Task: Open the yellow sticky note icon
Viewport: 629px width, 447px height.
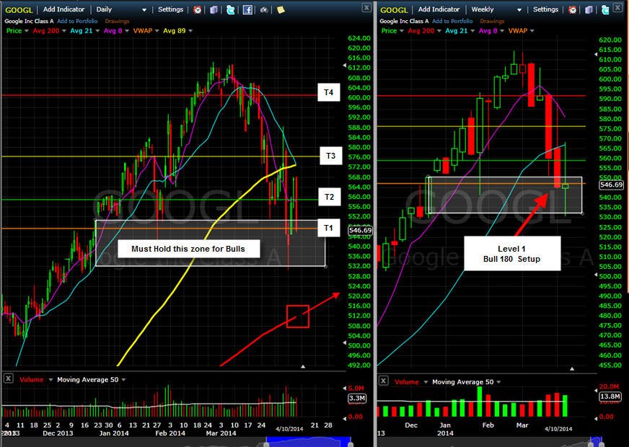Action: 281,9
